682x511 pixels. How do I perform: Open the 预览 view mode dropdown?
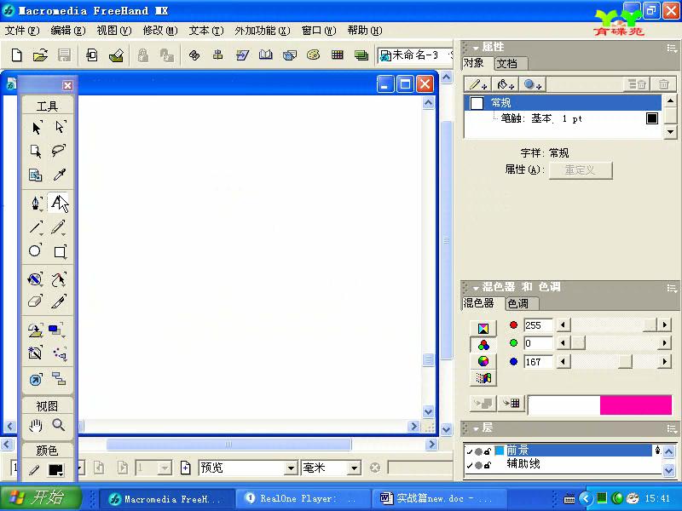coord(291,468)
